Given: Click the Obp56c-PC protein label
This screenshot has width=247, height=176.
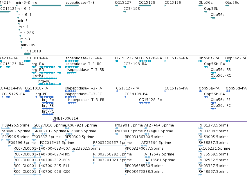Looking at the screenshot, I should coord(221,106).
